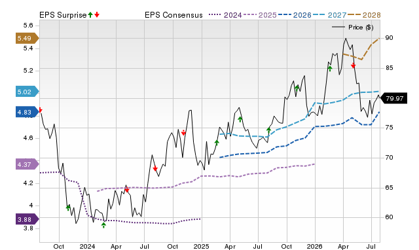Click the 2025 label on the time axis
This screenshot has width=419, height=250.
(201, 246)
